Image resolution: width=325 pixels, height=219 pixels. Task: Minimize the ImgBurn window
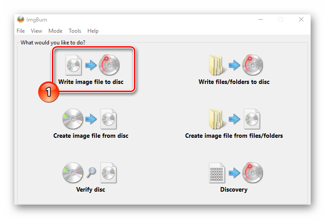click(x=260, y=19)
